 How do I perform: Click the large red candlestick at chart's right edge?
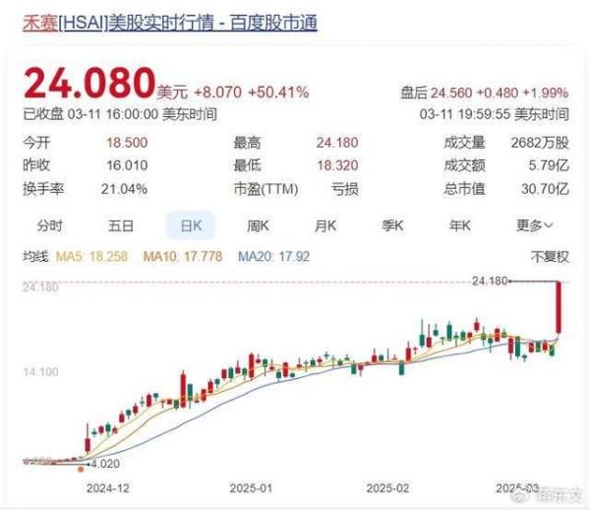[x=559, y=307]
